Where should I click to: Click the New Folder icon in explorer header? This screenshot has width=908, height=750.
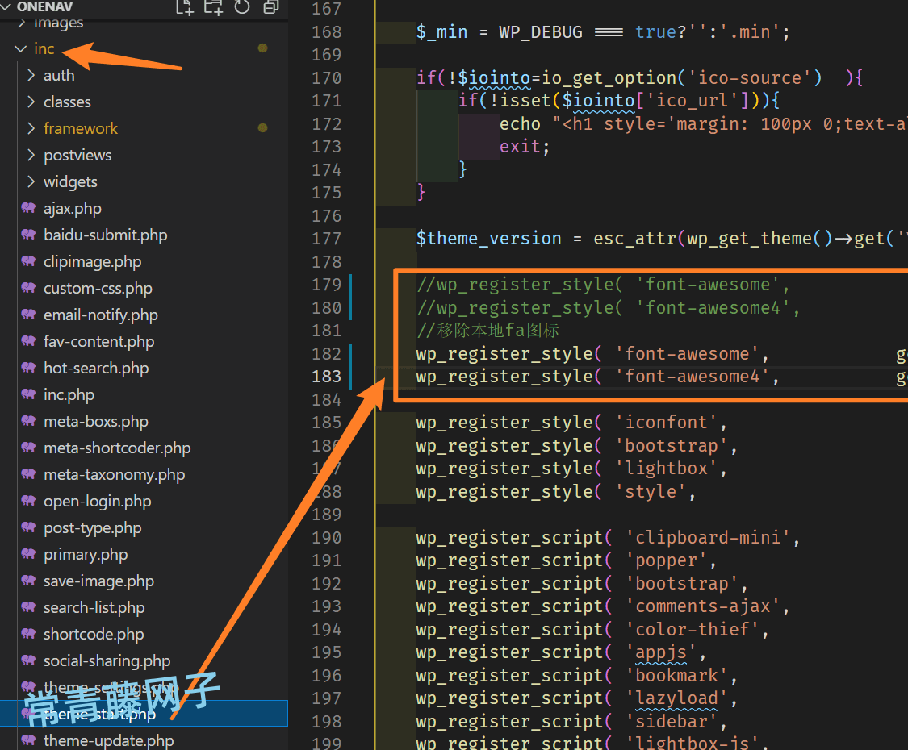[213, 7]
